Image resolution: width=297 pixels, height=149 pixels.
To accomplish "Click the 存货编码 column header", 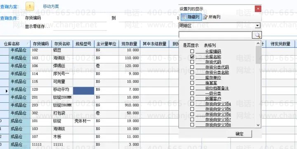I will click(x=41, y=44).
